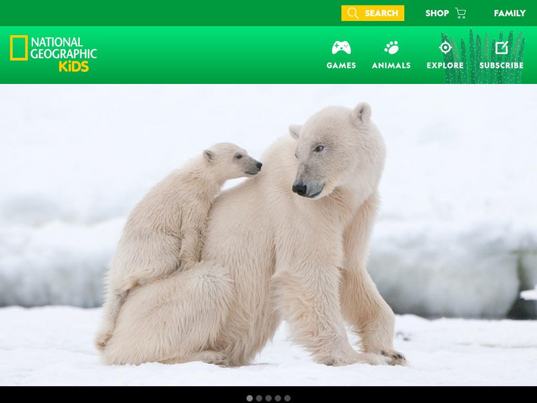The width and height of the screenshot is (537, 403).
Task: Select the third carousel dot
Action: tap(268, 398)
